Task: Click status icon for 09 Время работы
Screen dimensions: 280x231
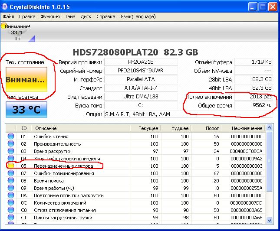Action: coord(11,188)
